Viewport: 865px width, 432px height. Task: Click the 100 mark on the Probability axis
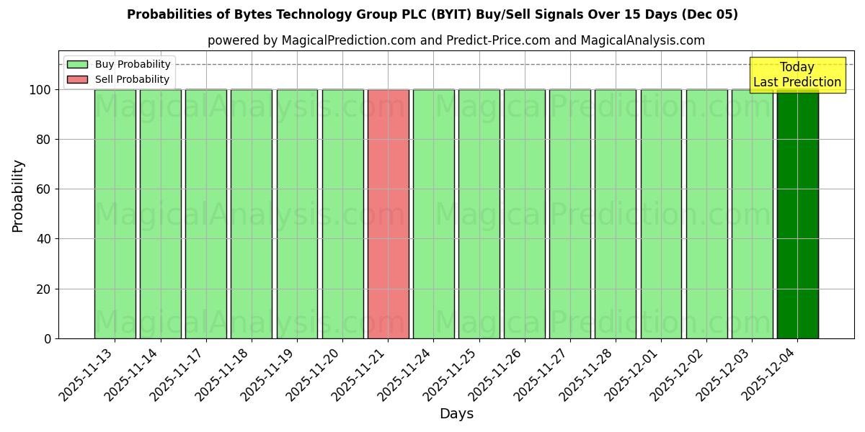click(41, 89)
